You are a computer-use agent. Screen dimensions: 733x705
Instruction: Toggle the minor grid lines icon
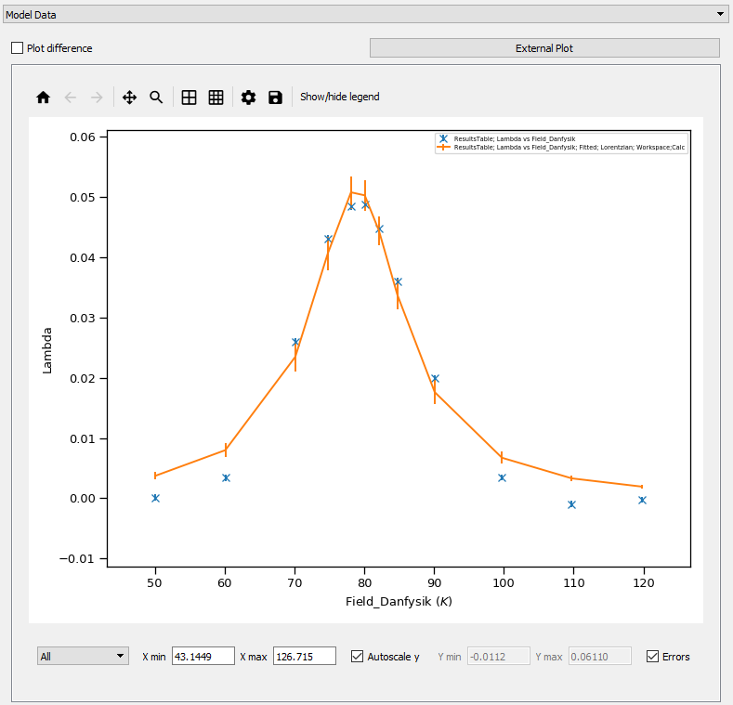(216, 98)
